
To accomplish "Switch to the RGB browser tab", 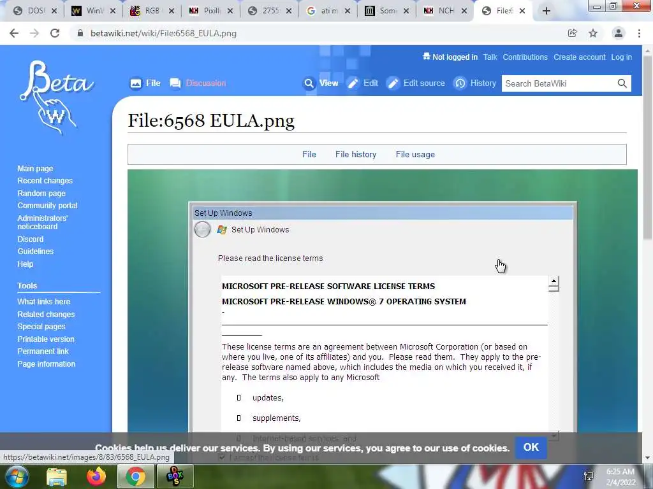I will click(151, 11).
